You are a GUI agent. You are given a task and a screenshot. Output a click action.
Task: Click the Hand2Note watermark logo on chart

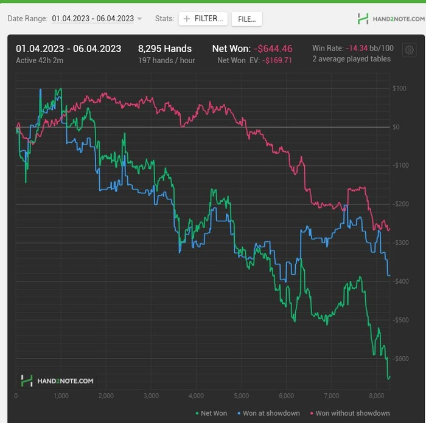57,380
